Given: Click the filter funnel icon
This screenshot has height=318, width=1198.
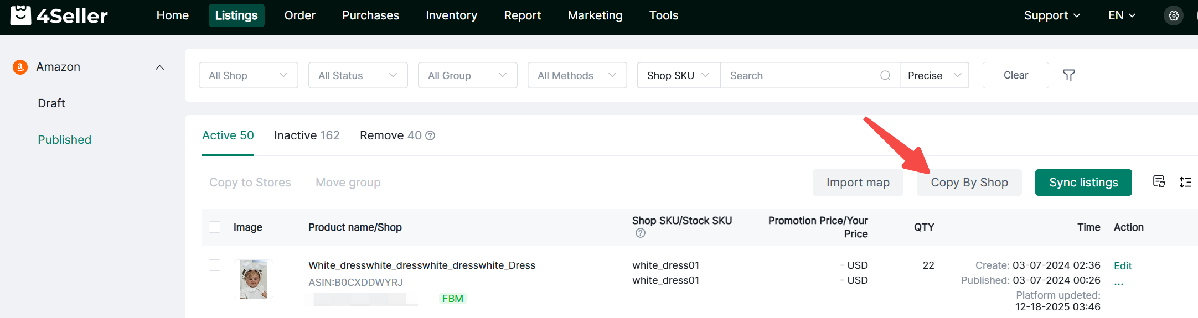Looking at the screenshot, I should tap(1068, 75).
